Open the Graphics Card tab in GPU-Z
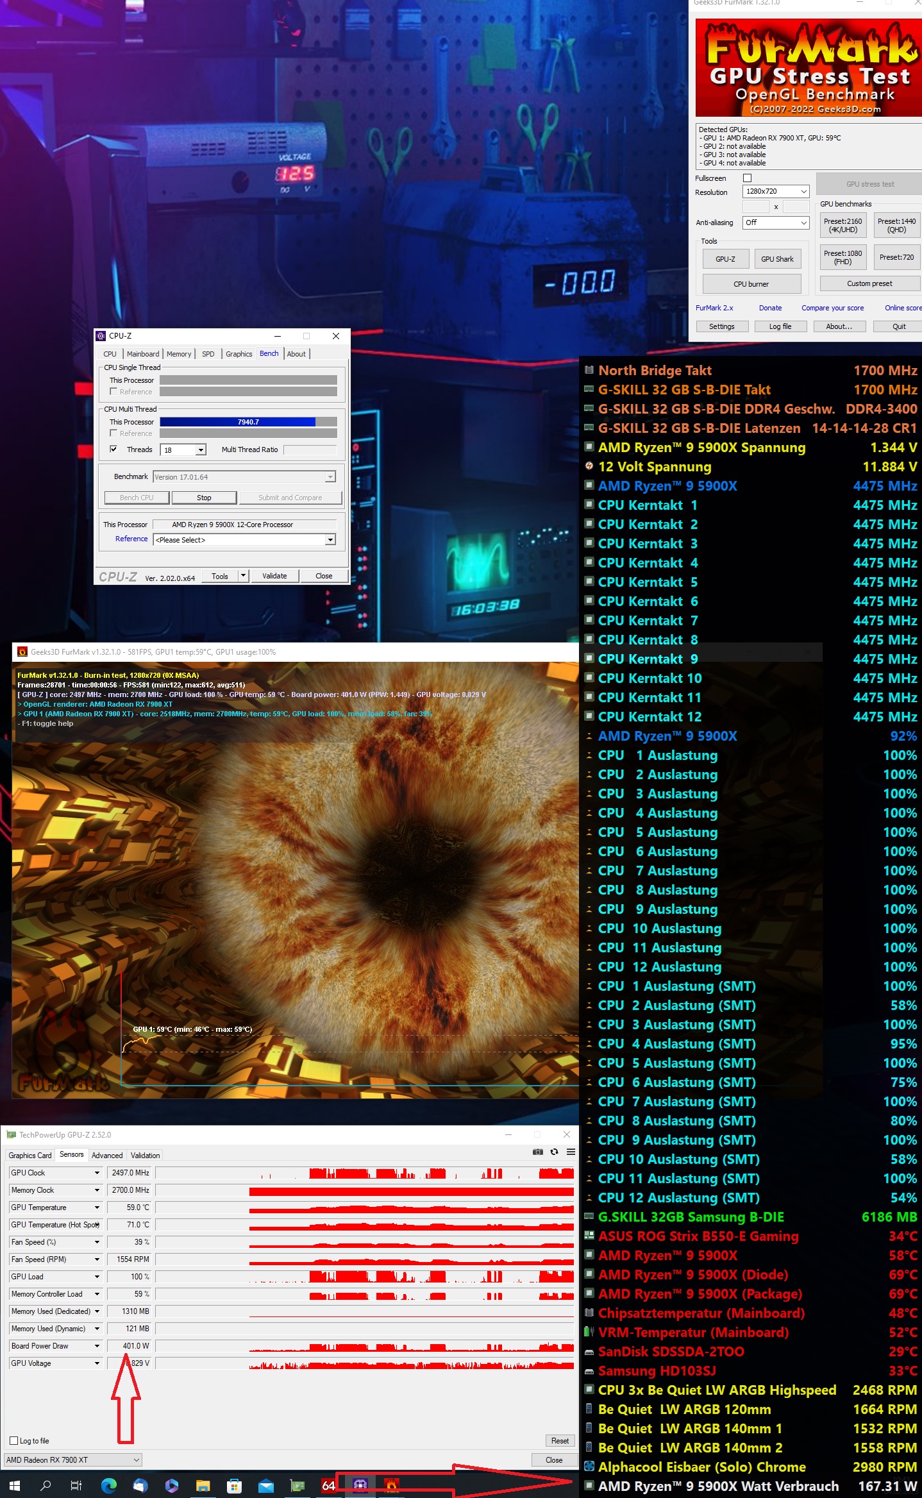Viewport: 922px width, 1498px height. coord(30,1155)
